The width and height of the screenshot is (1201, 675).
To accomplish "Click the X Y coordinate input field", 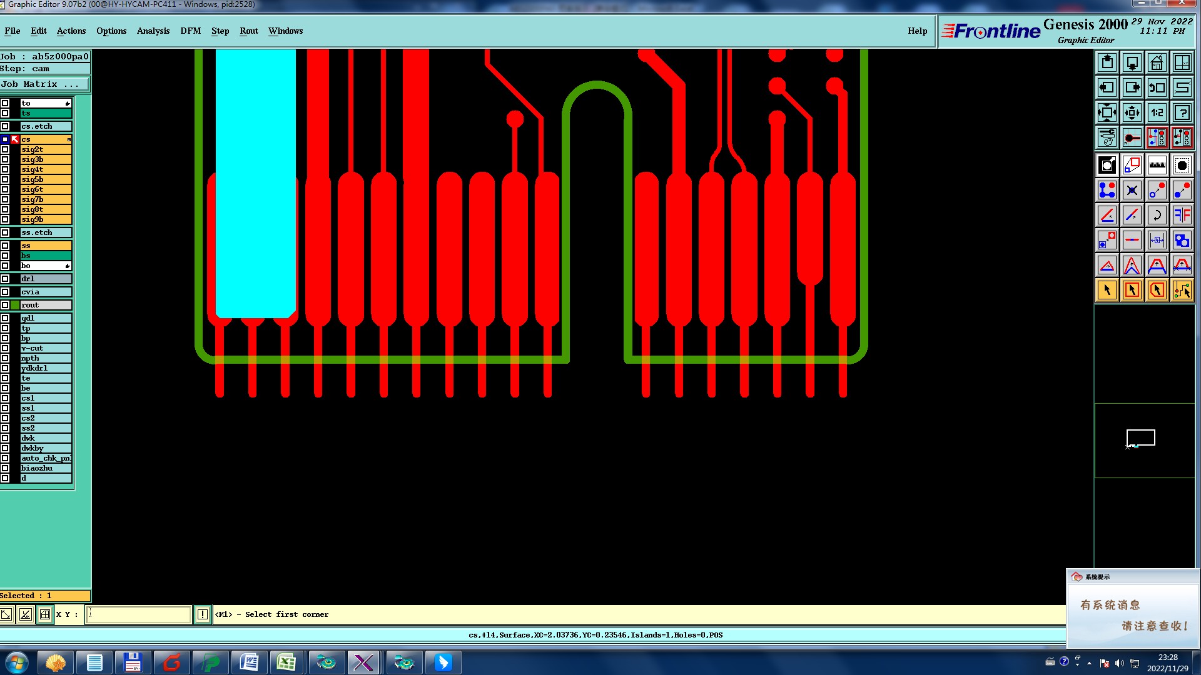I will click(138, 614).
